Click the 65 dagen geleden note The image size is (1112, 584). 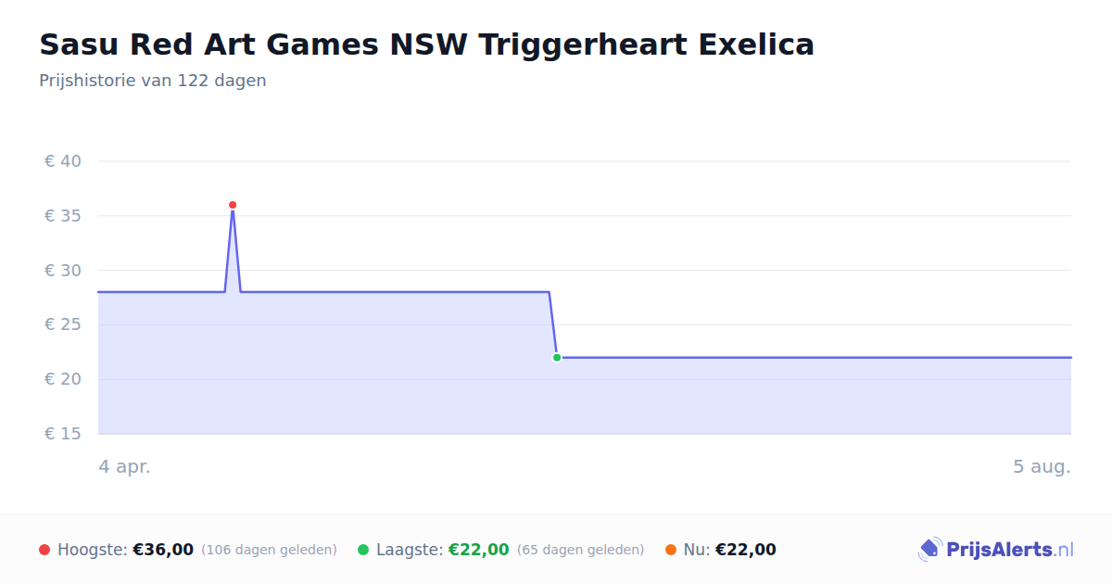point(580,550)
